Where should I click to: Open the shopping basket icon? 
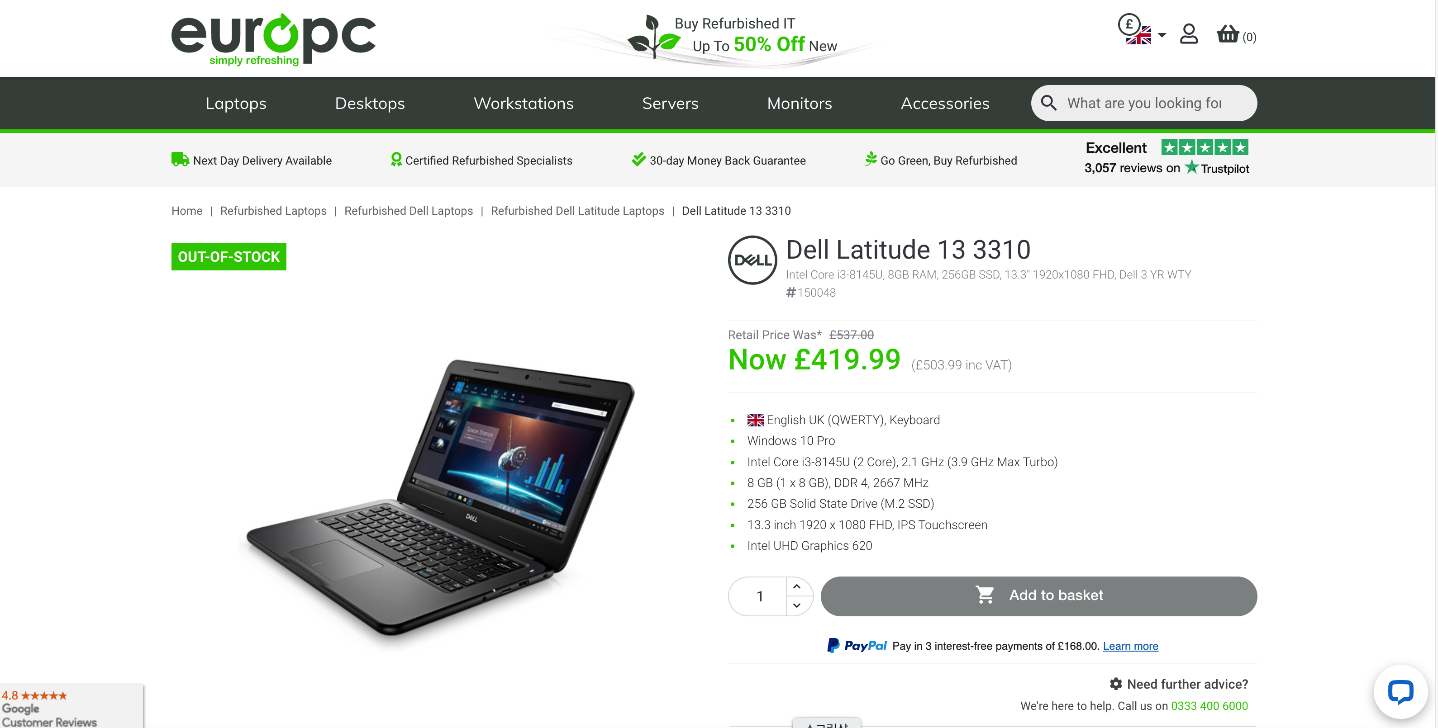click(x=1228, y=34)
